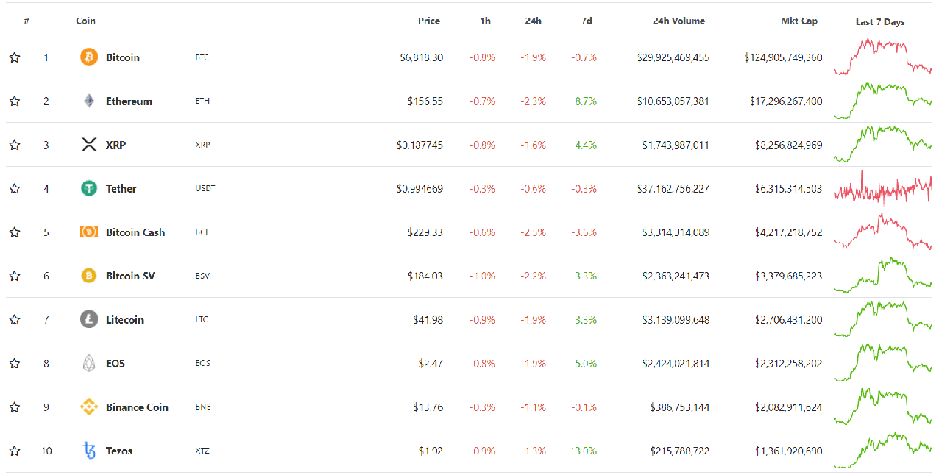The width and height of the screenshot is (942, 475).
Task: Favorite Ethereum with its star
Action: pos(15,101)
